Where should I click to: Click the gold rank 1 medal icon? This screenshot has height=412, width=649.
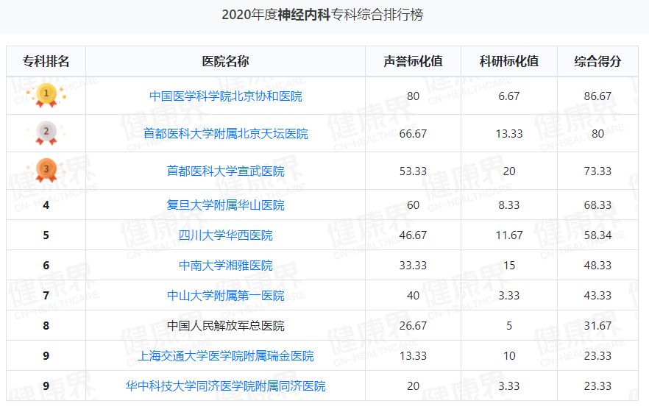(x=46, y=96)
